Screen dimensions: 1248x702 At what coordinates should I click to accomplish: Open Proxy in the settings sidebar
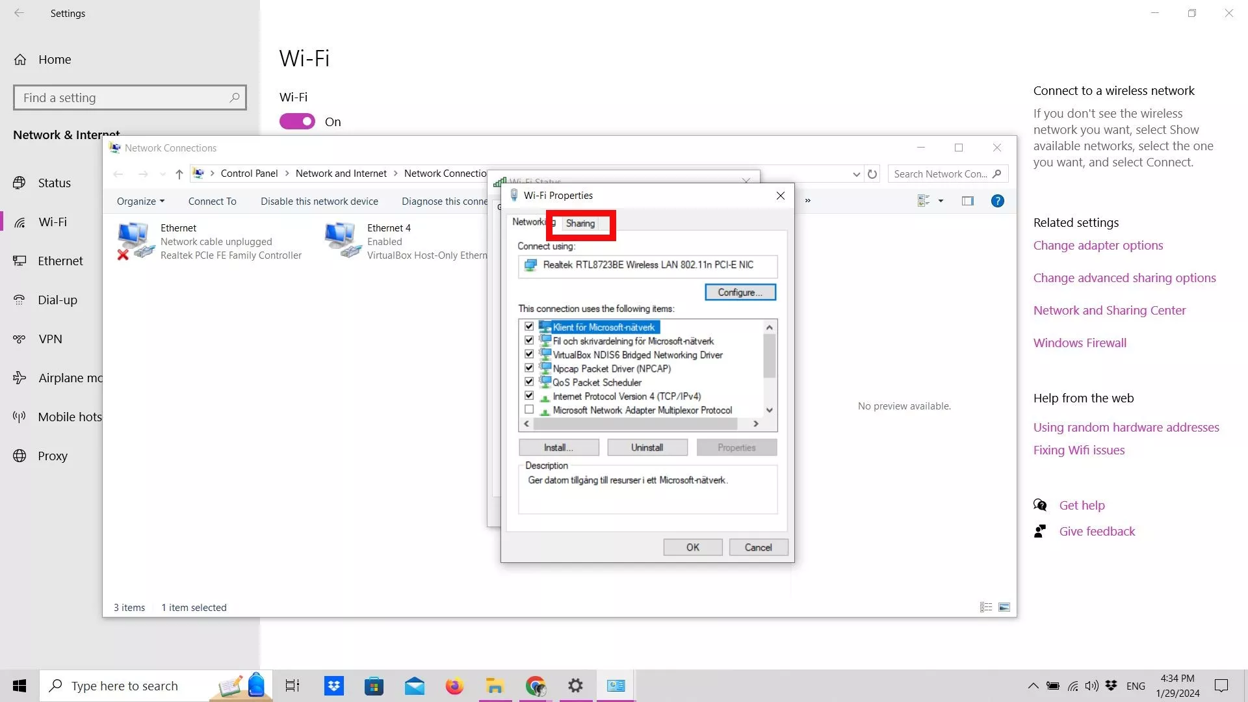coord(52,456)
